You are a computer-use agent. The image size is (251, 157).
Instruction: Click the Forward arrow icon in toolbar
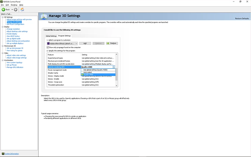pos(16,10)
